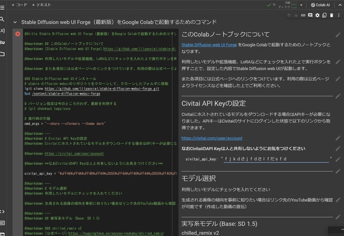The height and width of the screenshot is (236, 344).
Task: Click the 実写系モデル (Base: SD 1.5) heading
Action: coord(219,223)
